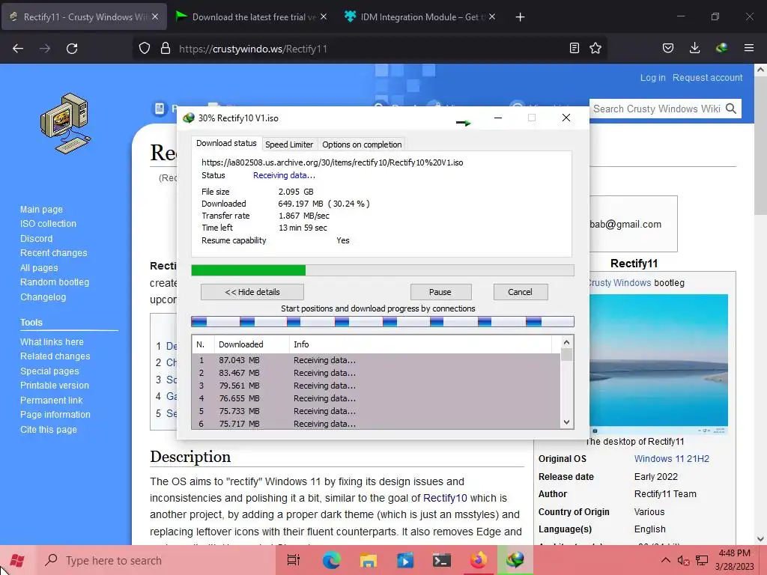
Task: Switch to Internet Download Manager on taskbar
Action: coord(515,560)
